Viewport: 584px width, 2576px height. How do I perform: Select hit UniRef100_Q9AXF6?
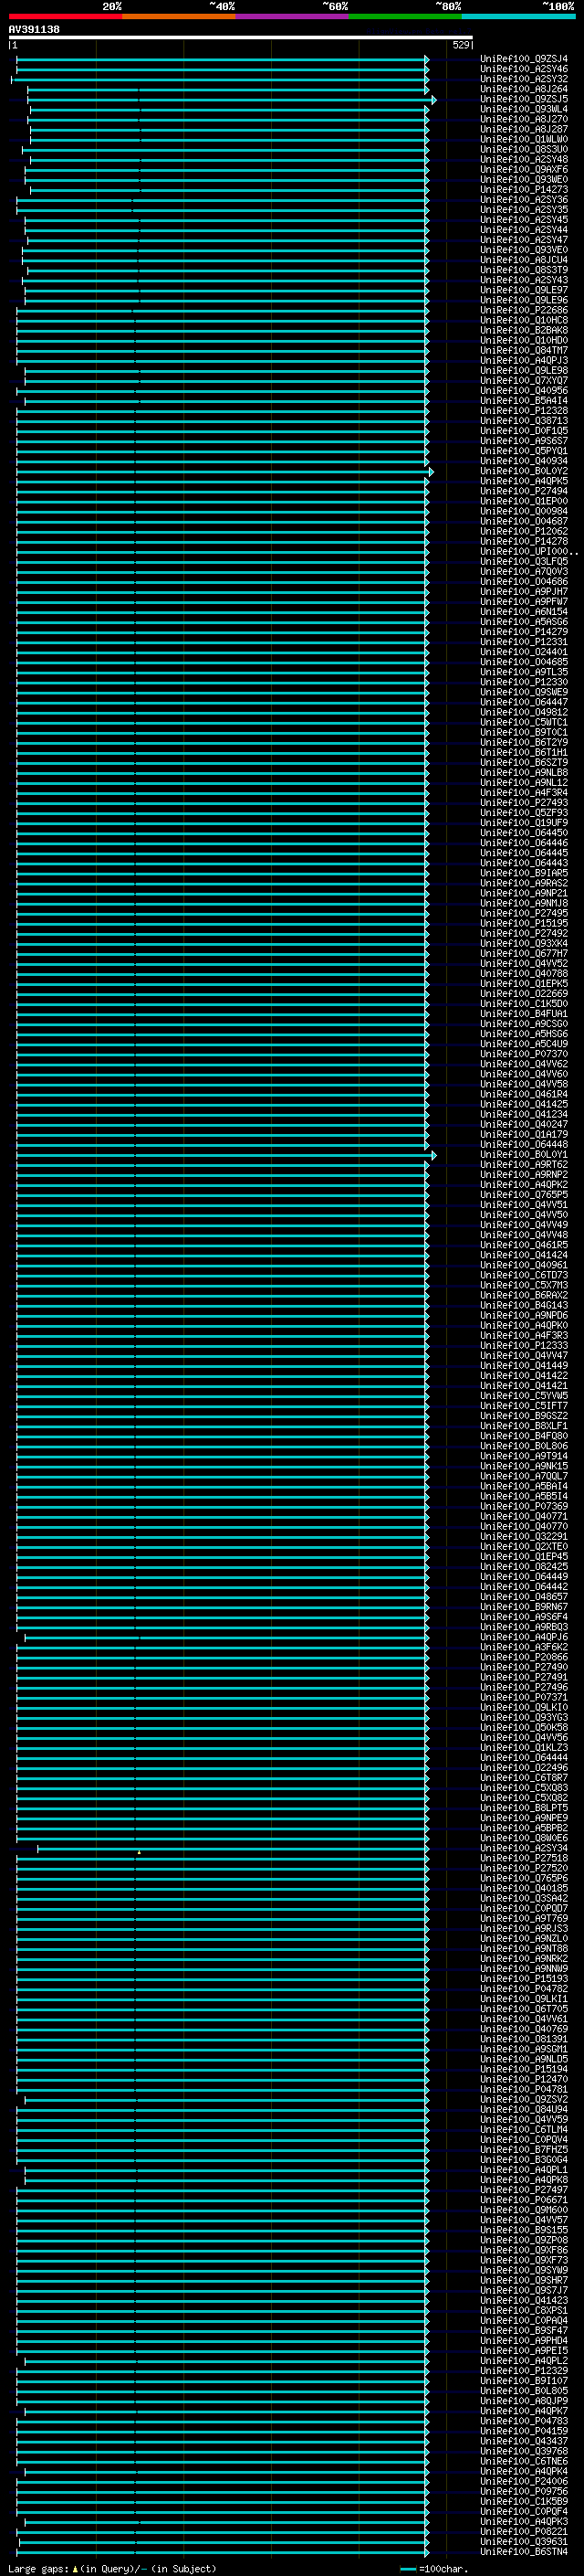pyautogui.click(x=523, y=170)
